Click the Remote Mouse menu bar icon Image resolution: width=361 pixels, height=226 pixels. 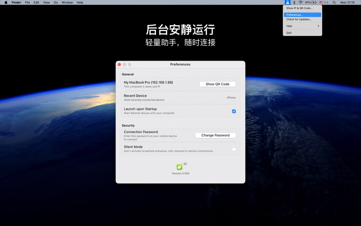pyautogui.click(x=287, y=3)
